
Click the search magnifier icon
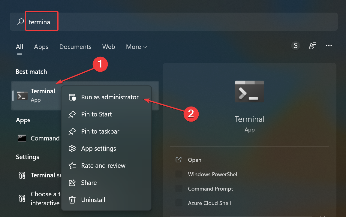pos(20,22)
